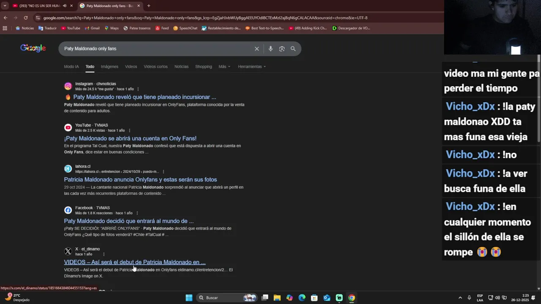Close the Paty Maldonado search tab
Viewport: 541px width, 304px height.
[x=139, y=6]
